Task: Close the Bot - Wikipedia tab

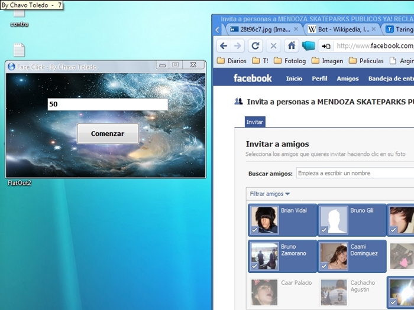Action: 374,29
